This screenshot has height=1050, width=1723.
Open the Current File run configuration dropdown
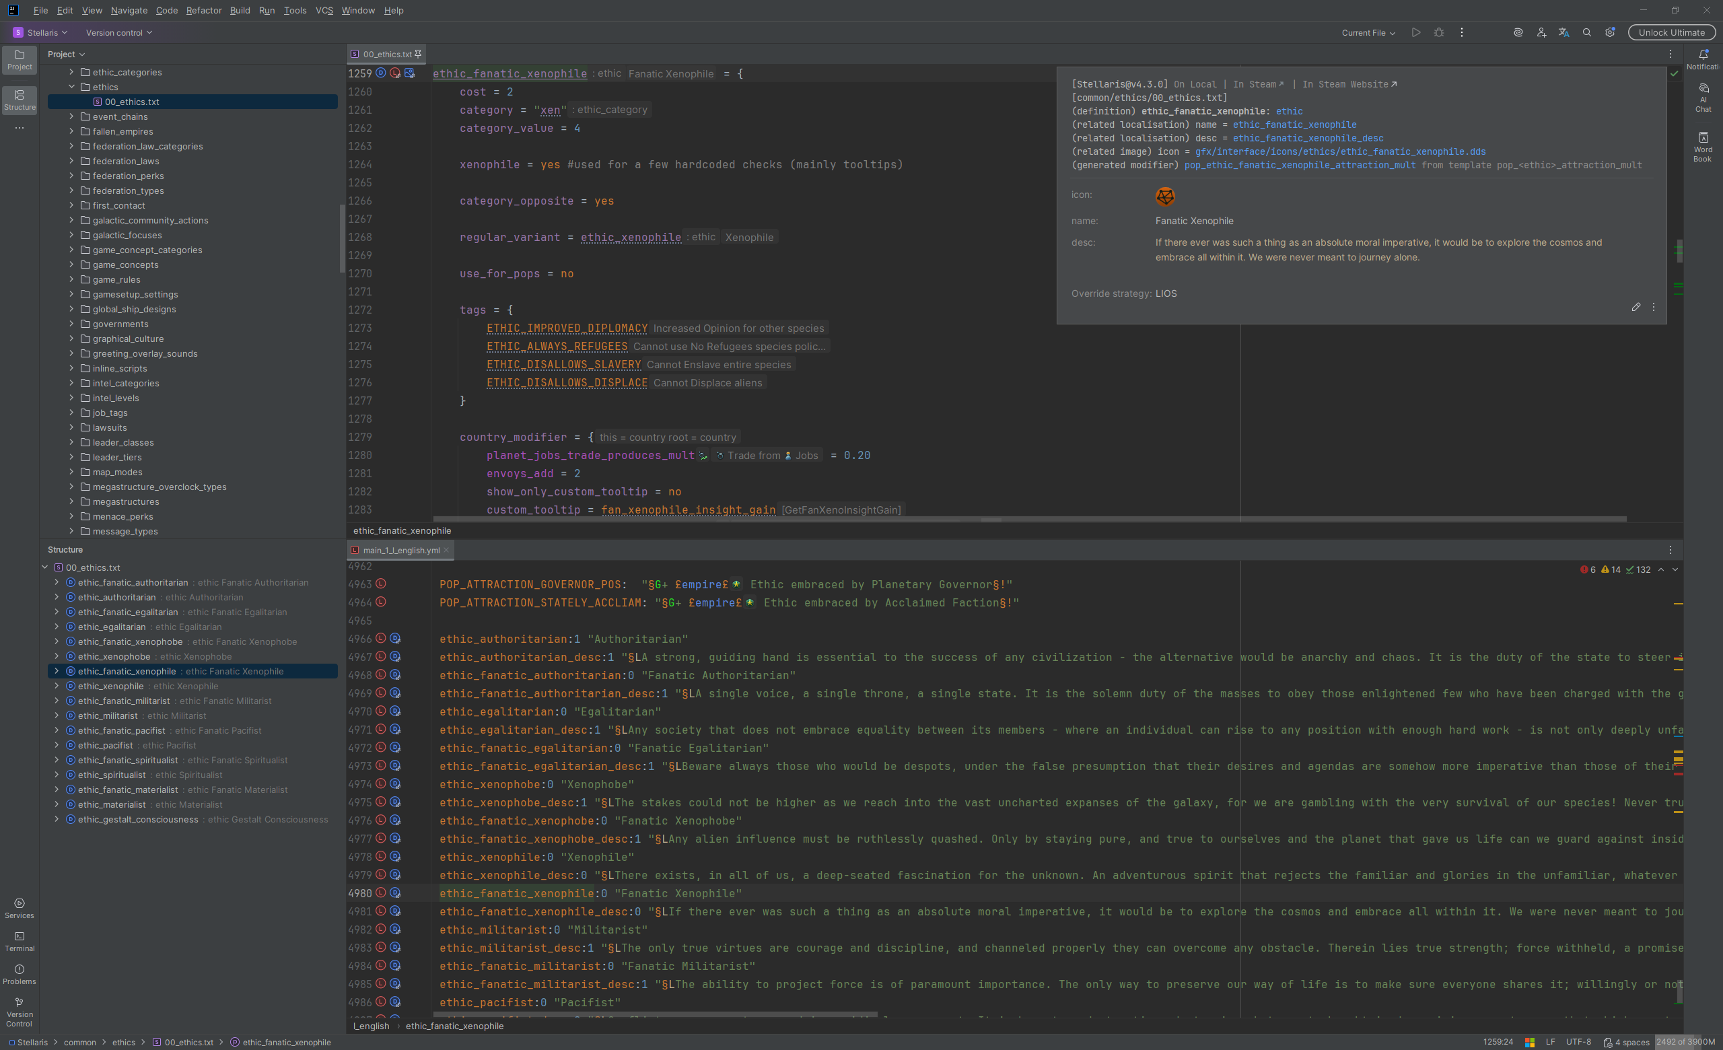coord(1368,33)
